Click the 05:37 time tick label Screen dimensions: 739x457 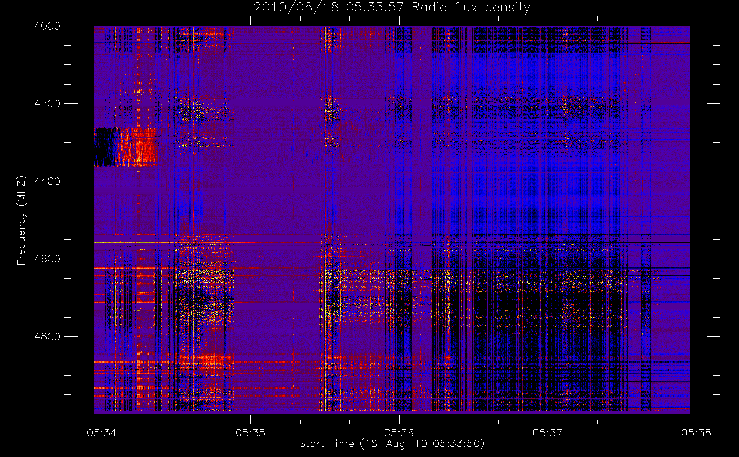point(548,433)
